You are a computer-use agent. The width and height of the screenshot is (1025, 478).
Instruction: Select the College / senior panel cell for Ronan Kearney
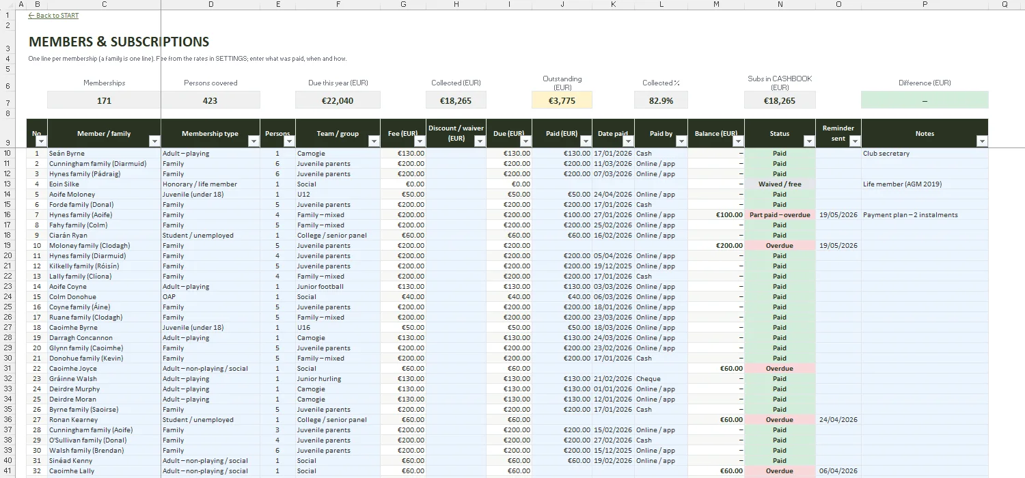click(x=338, y=420)
